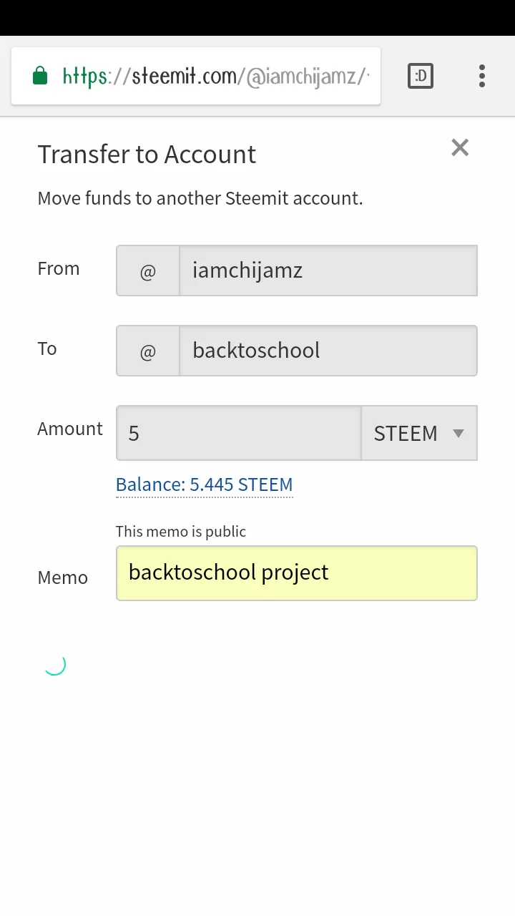The width and height of the screenshot is (515, 916).
Task: Click the loading spinner below the memo
Action: pos(54,664)
